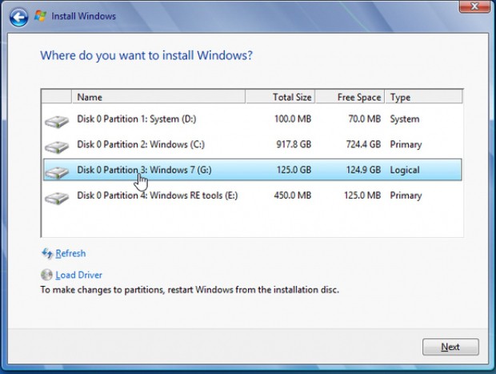Click drive icon for Partition 4 Windows RE tools
Viewport: 496px width, 374px height.
tap(57, 198)
